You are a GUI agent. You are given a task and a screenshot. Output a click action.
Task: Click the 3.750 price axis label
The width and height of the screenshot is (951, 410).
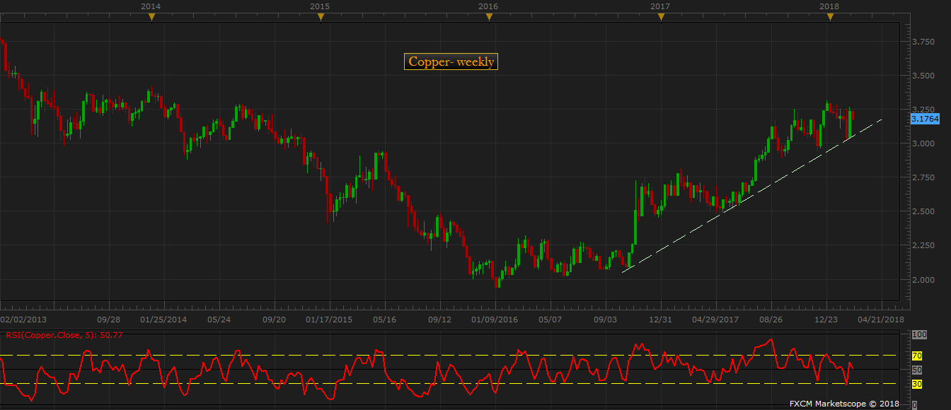click(x=923, y=42)
